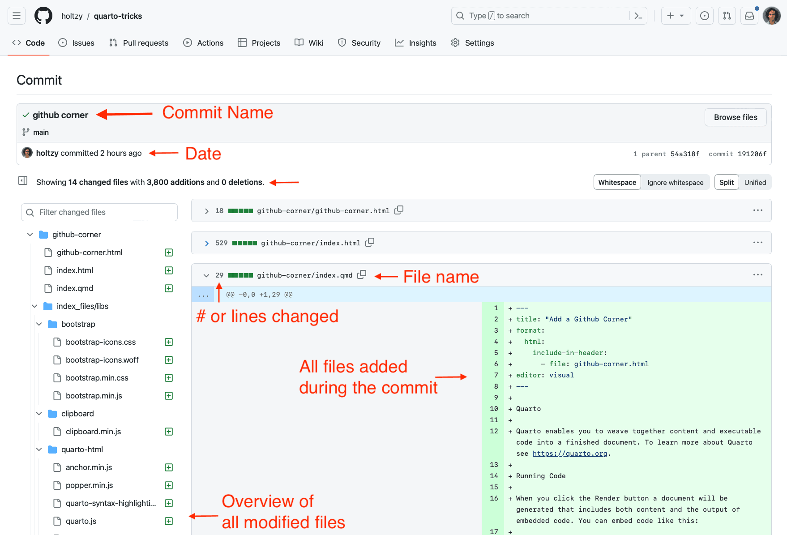Switch to the Code tab
Screen dimensions: 787x535
29,43
